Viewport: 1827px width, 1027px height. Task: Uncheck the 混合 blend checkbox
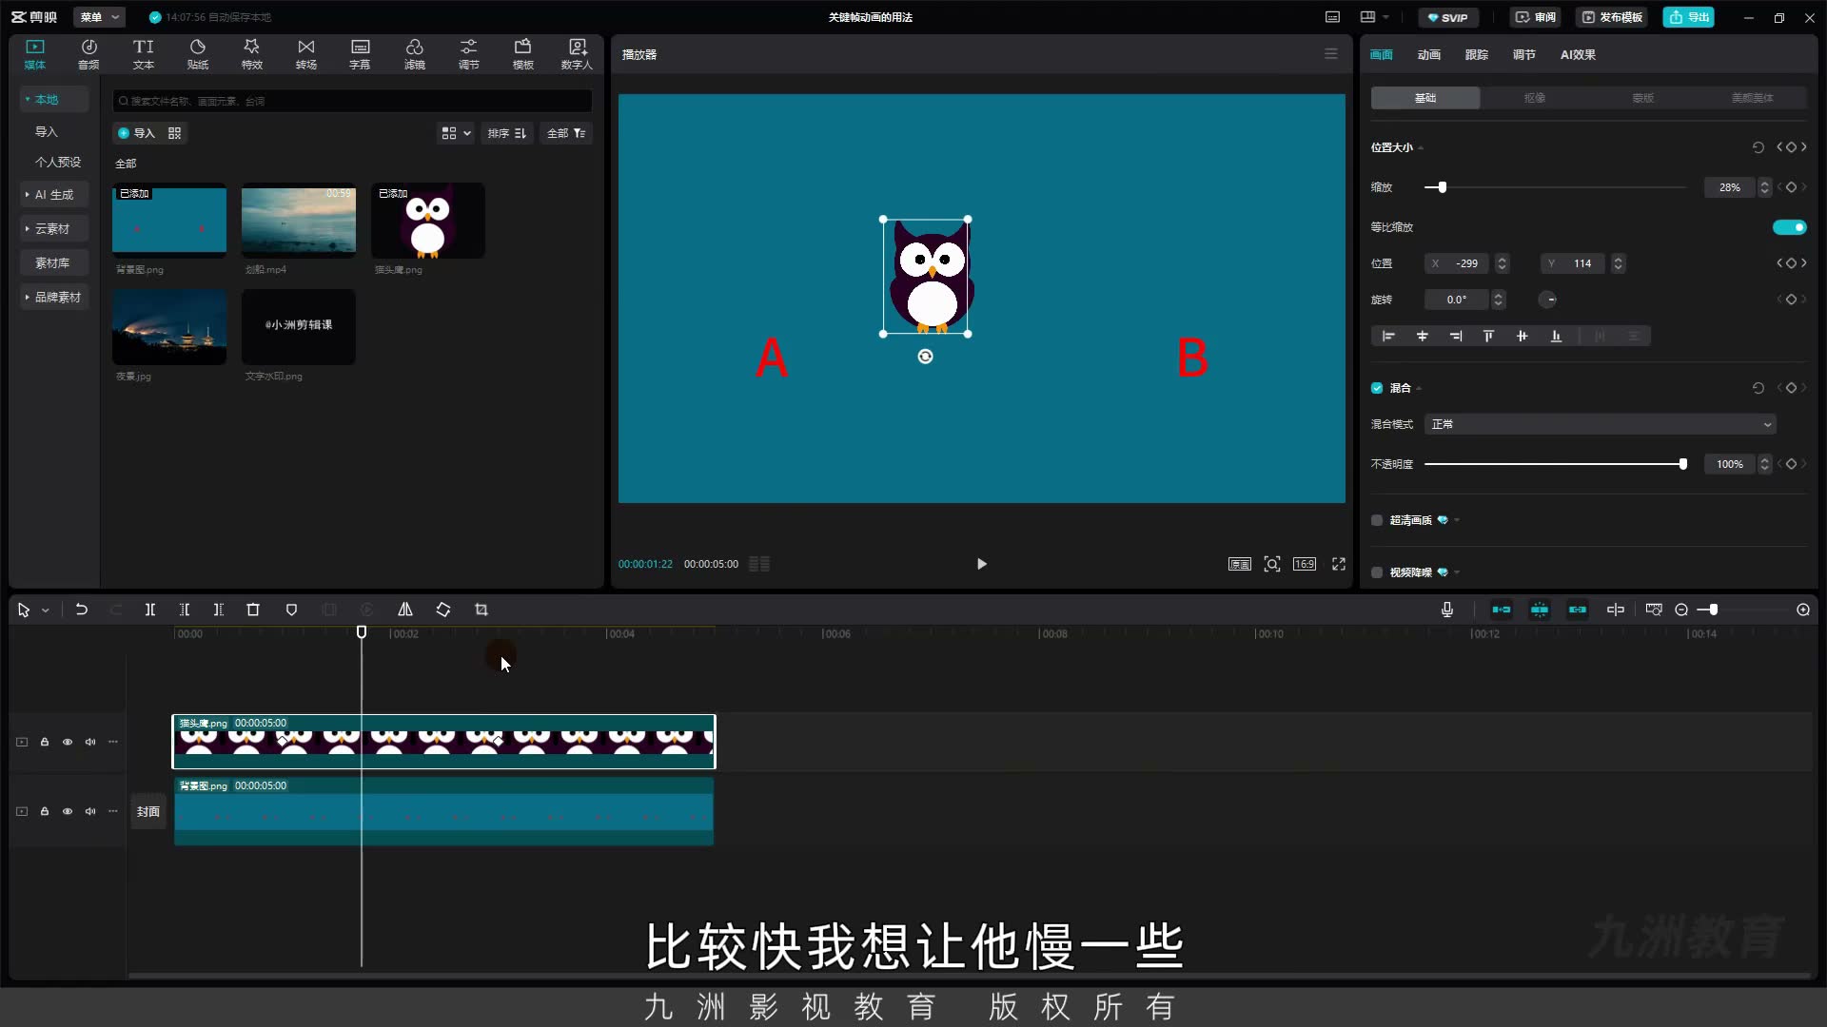1377,388
